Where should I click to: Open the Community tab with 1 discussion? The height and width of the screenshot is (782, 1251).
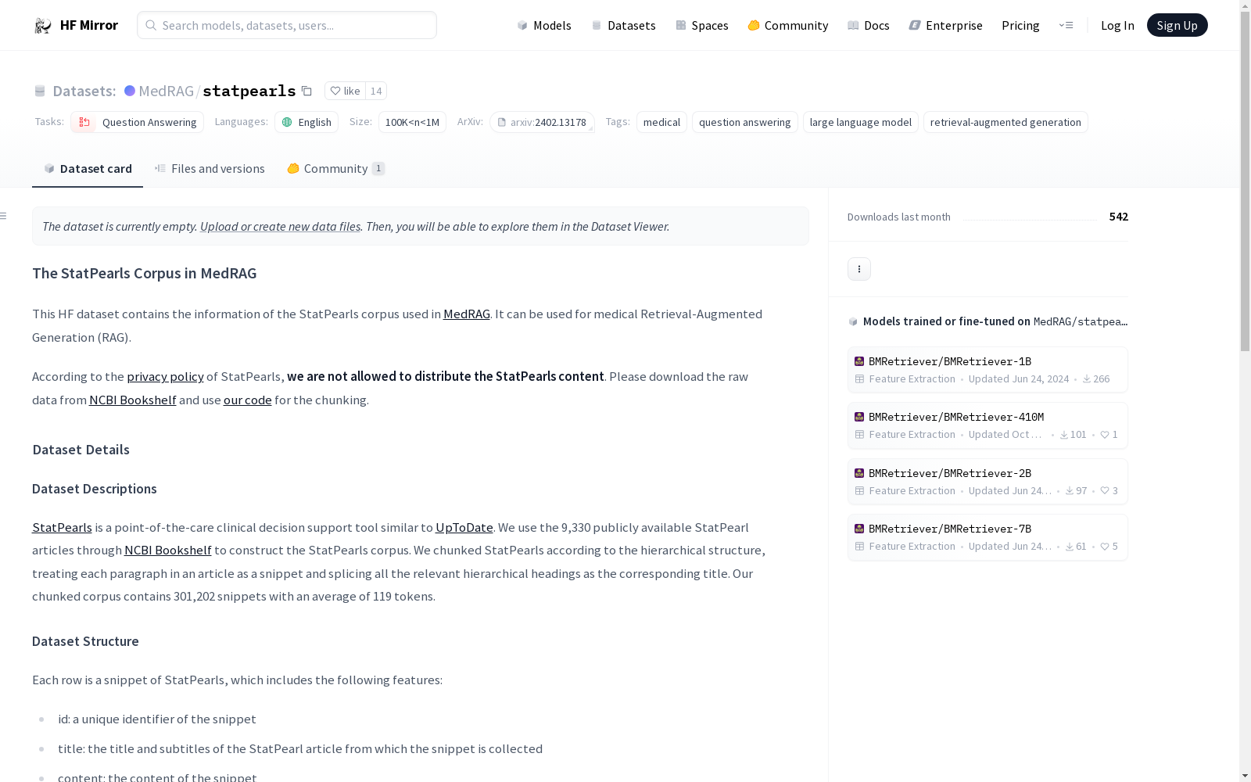click(336, 169)
